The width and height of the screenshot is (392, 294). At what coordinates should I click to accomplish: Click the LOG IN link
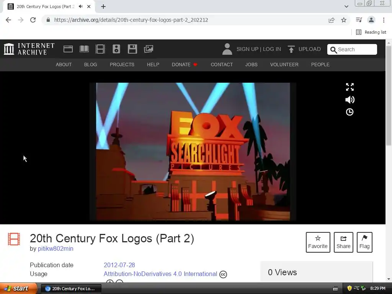(272, 49)
